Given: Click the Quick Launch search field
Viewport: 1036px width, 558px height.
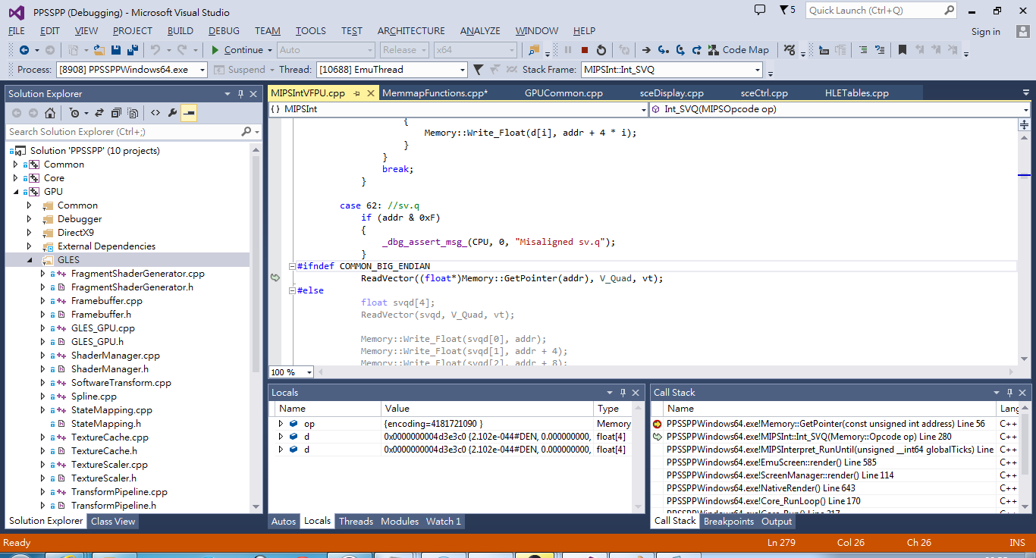Looking at the screenshot, I should [x=881, y=11].
